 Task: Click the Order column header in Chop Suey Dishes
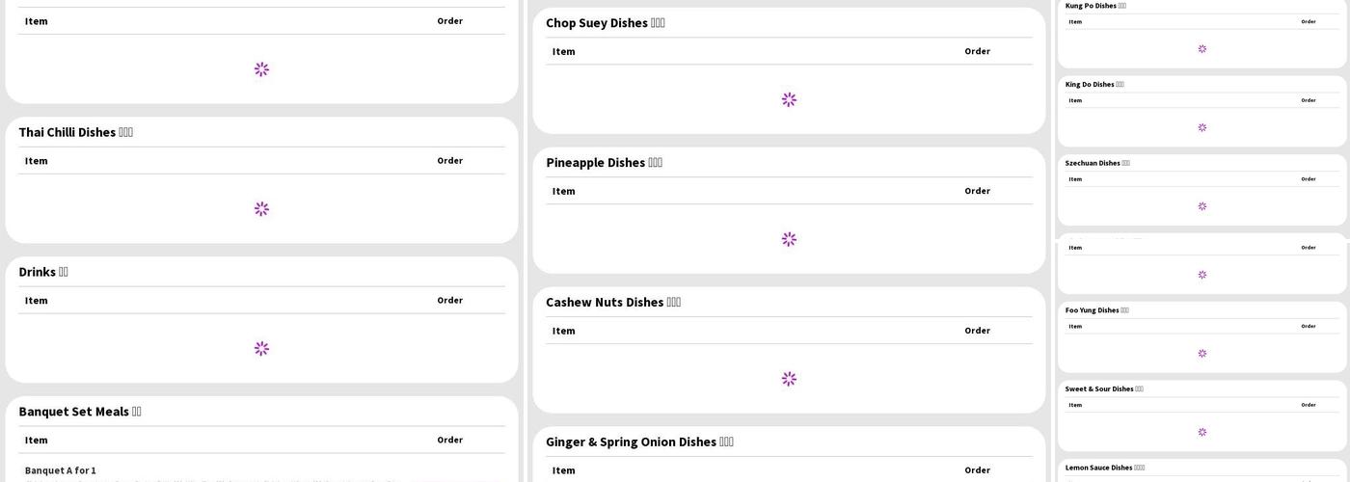(977, 51)
